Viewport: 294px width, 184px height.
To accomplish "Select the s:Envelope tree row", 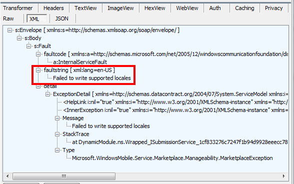I will pos(97,30).
